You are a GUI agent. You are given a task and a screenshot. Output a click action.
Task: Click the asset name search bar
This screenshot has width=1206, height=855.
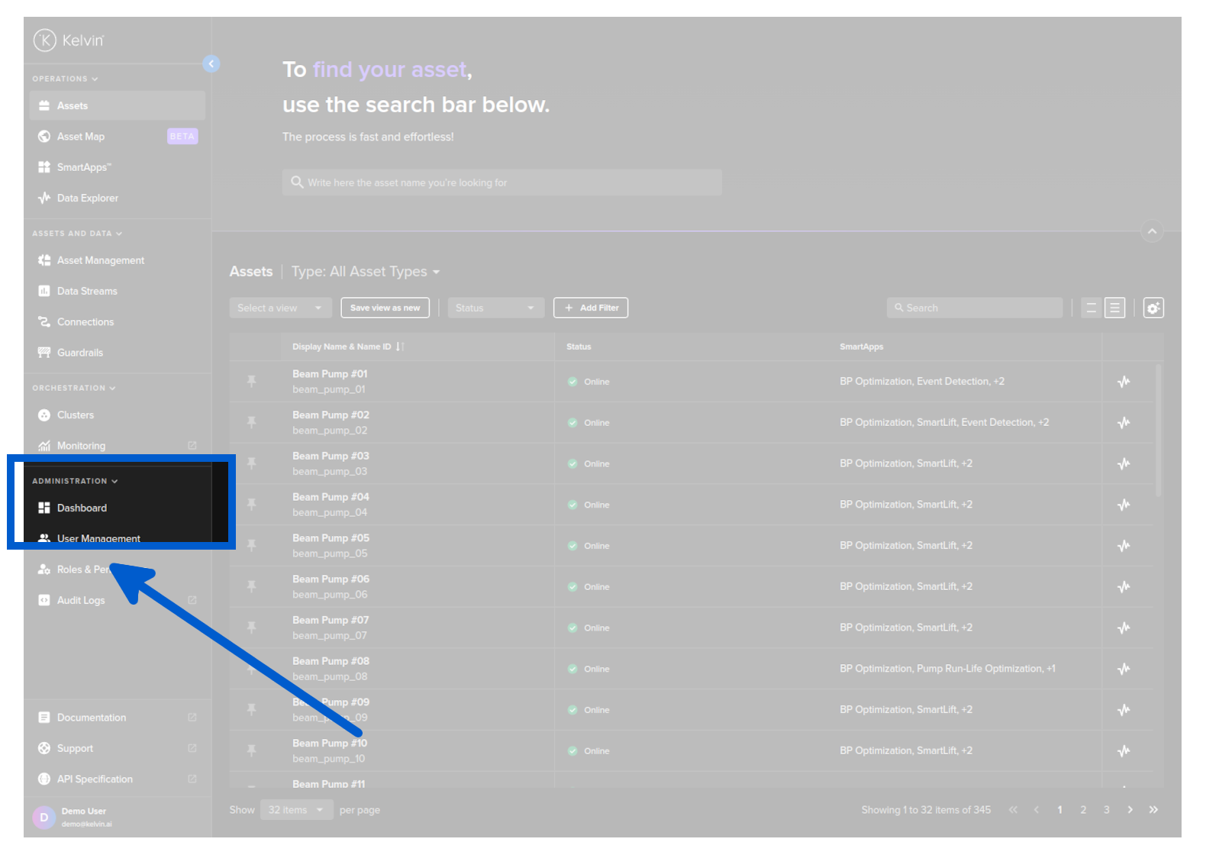point(501,183)
